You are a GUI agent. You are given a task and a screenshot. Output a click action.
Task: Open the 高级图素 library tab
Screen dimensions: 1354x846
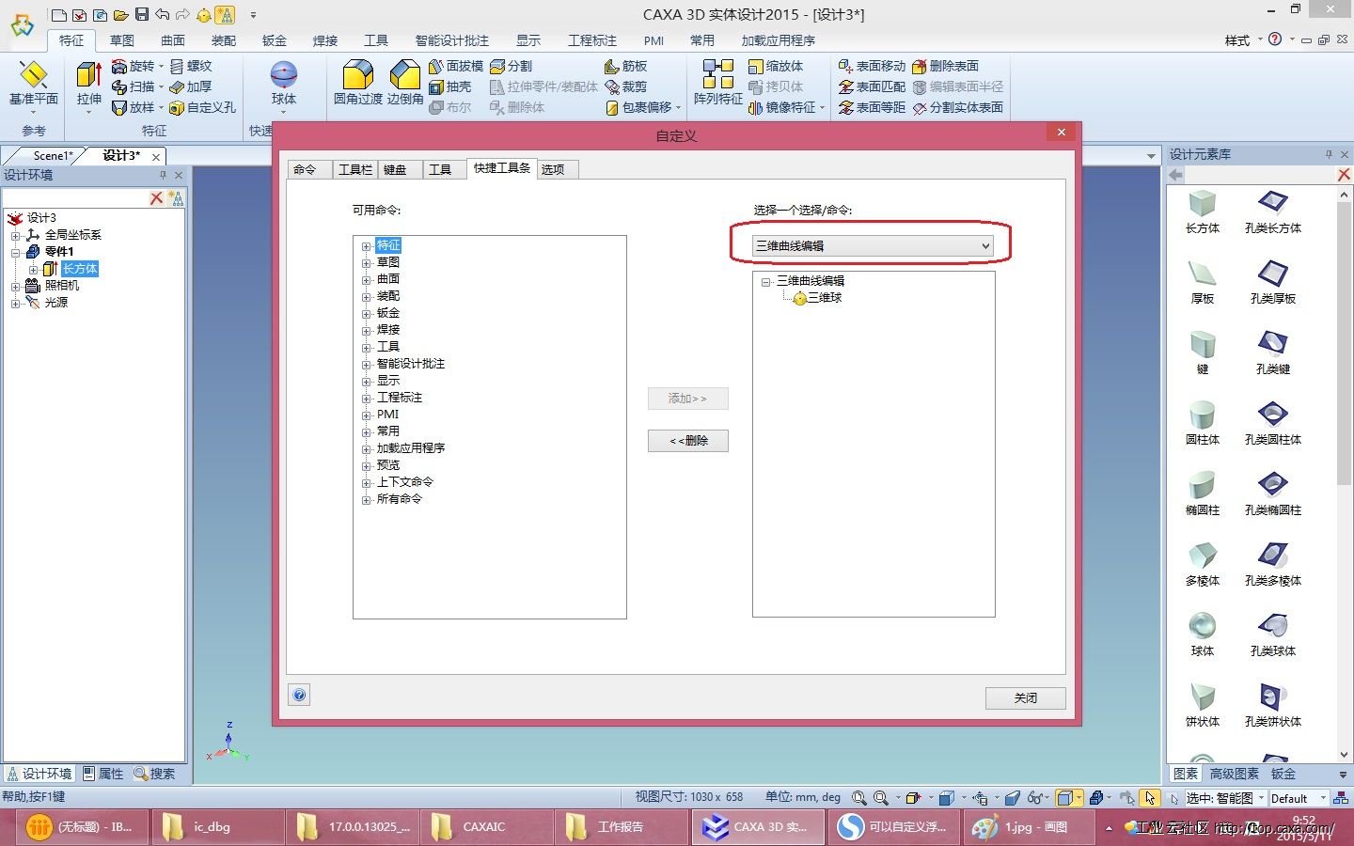coord(1235,774)
